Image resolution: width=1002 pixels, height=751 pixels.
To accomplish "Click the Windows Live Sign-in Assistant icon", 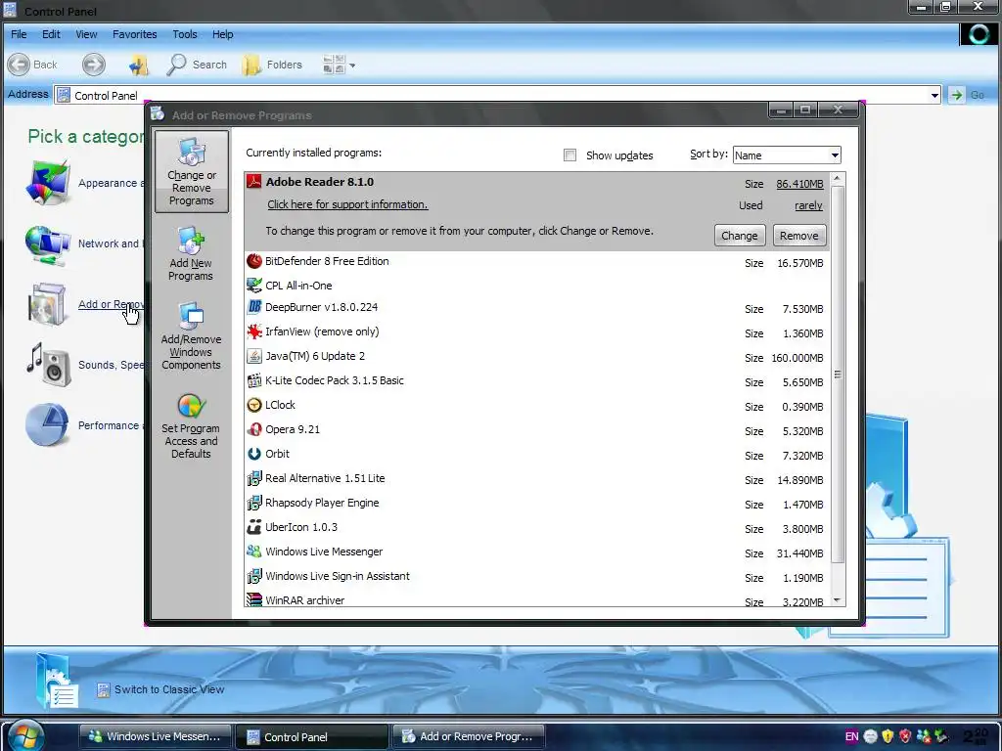I will [254, 576].
